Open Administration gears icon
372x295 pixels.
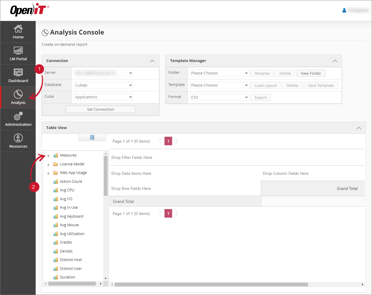18,116
